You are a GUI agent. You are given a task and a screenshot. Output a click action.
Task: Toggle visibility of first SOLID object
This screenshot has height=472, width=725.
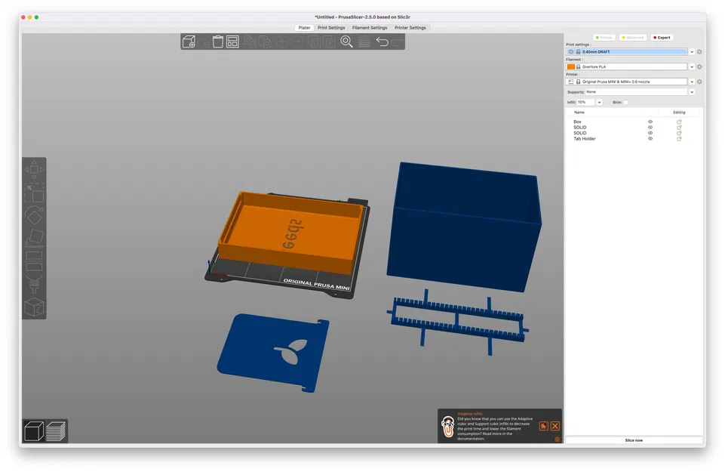[650, 128]
